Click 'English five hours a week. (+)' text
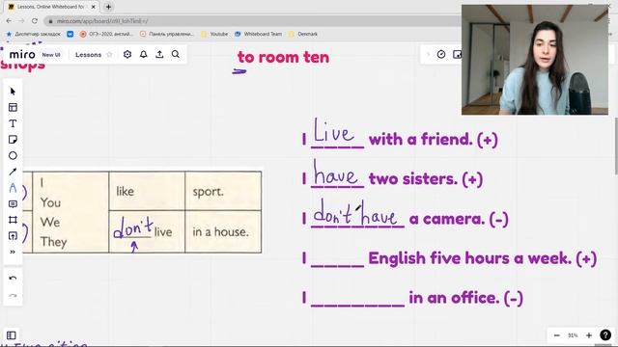 483,258
